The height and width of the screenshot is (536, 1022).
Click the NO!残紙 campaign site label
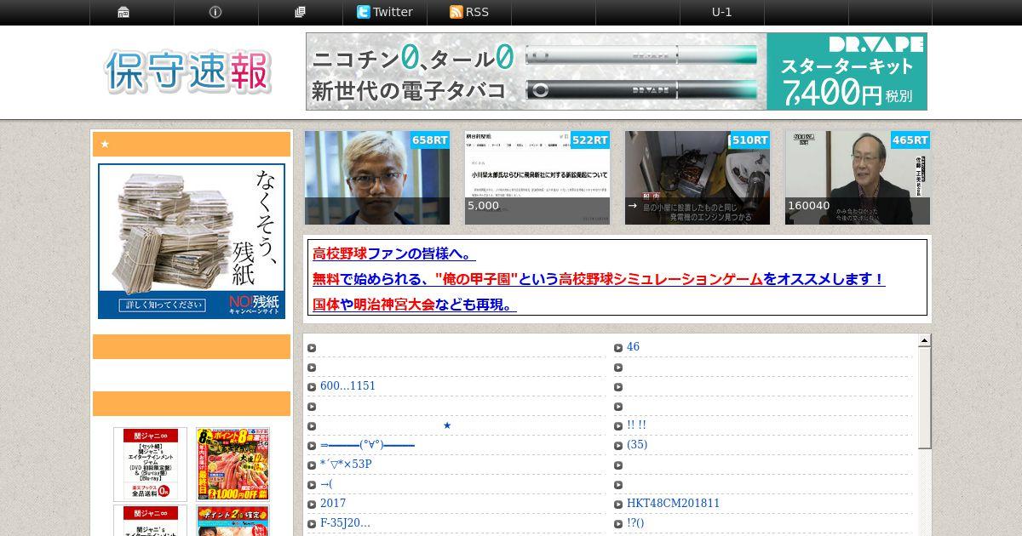[254, 305]
